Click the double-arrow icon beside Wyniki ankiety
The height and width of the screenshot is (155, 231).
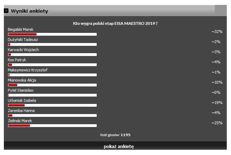[6, 11]
